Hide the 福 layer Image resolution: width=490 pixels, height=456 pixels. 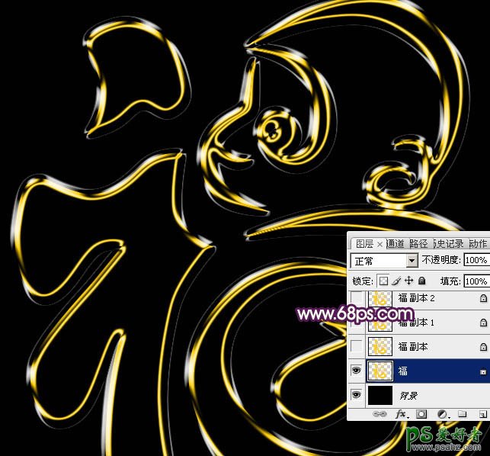pyautogui.click(x=356, y=371)
